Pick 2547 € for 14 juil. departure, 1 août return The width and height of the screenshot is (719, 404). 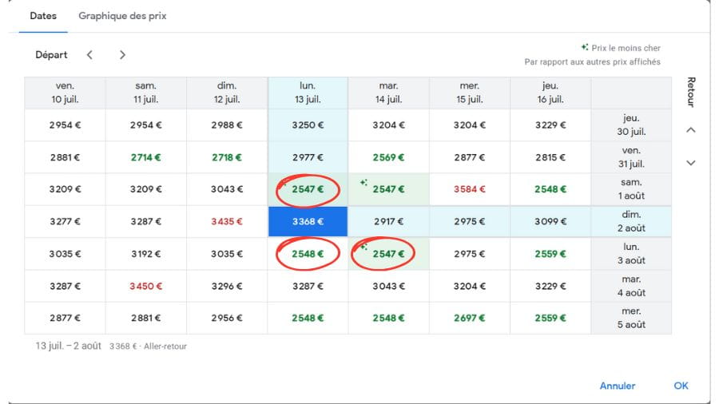pyautogui.click(x=388, y=189)
